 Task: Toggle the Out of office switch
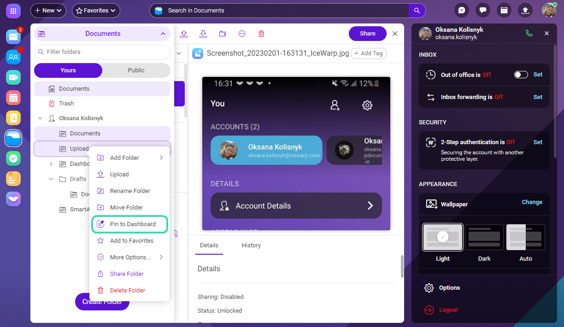point(521,75)
